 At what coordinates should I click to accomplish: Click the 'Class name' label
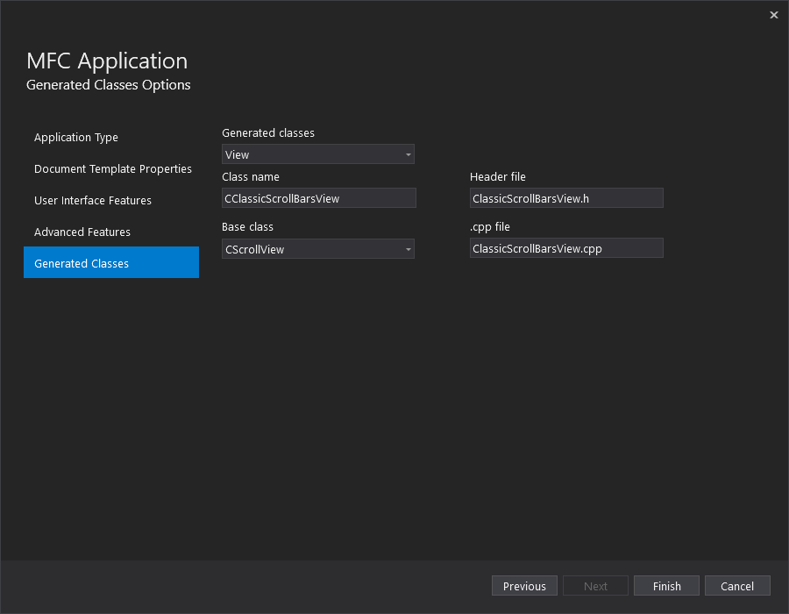251,176
